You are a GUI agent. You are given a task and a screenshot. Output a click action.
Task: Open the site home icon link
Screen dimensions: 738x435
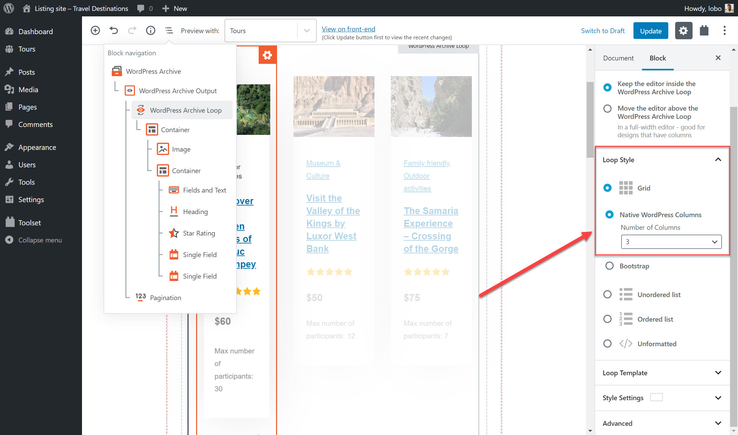27,8
